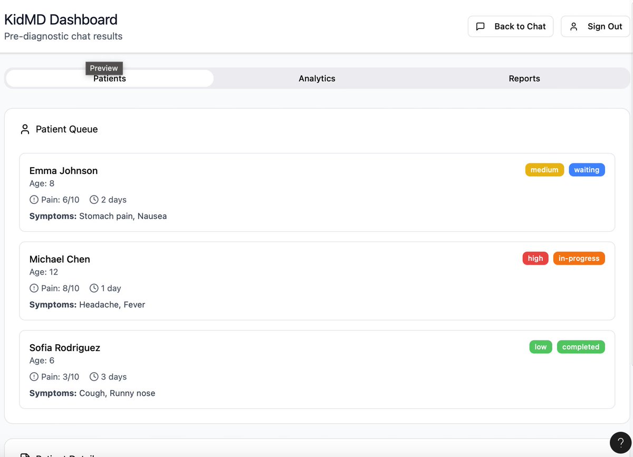Click the Pre-diagnostic chat results subtitle
The width and height of the screenshot is (633, 457).
63,36
